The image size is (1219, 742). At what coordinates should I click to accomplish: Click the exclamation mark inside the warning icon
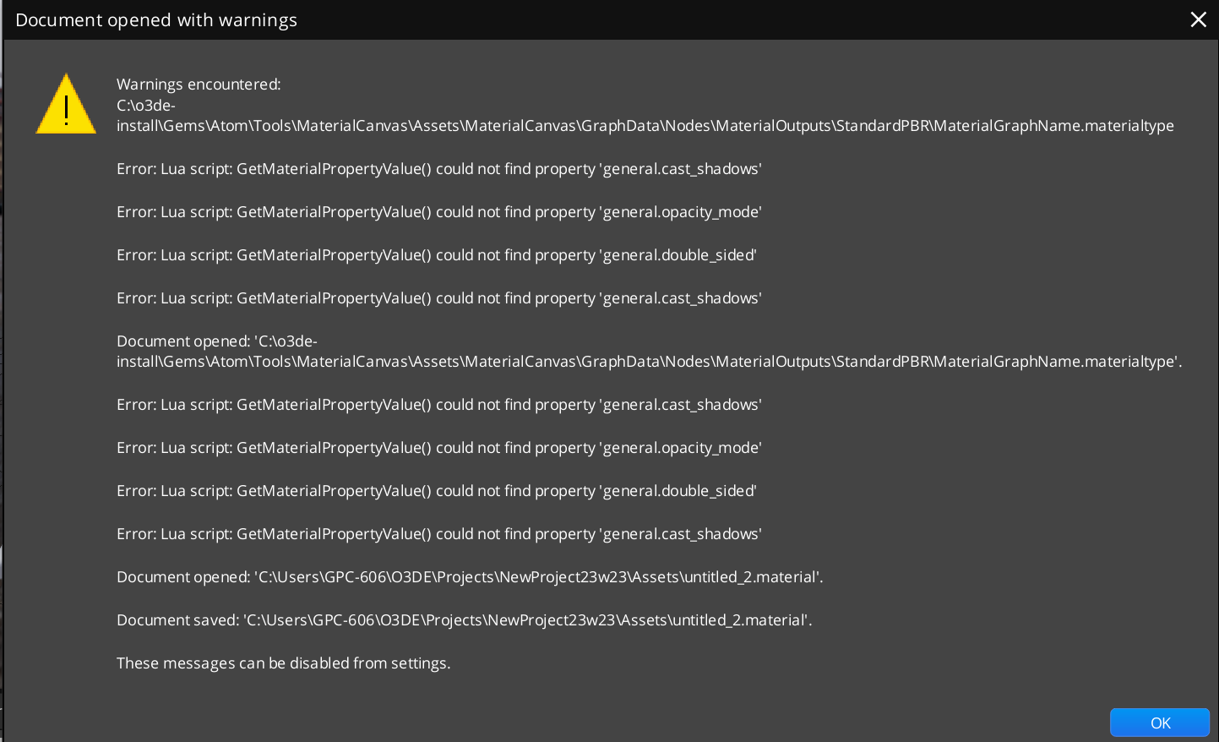pos(66,112)
